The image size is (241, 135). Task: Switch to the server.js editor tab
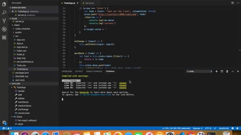click(x=90, y=3)
